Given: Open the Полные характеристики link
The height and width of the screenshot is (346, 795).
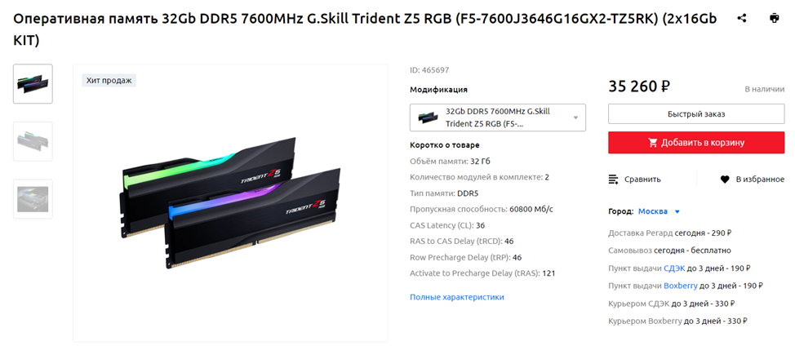Looking at the screenshot, I should [457, 297].
